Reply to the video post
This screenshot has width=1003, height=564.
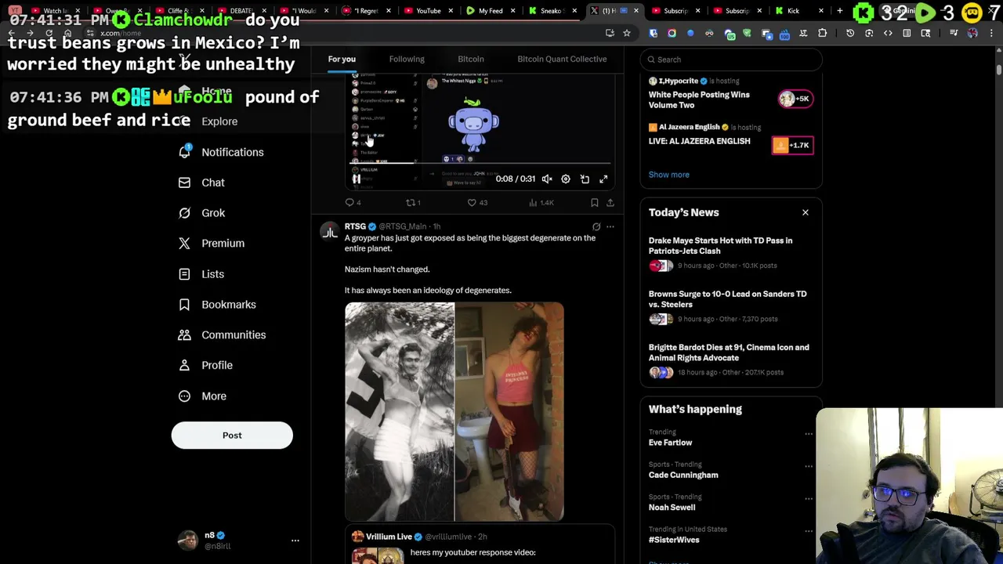coord(353,203)
